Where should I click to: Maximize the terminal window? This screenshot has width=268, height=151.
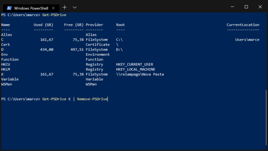[246, 7]
